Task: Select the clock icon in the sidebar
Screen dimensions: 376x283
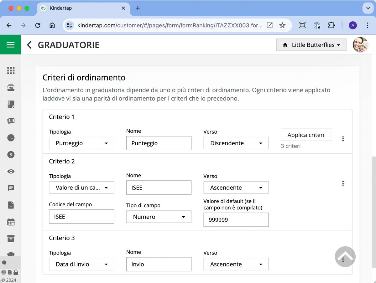Action: coord(11,138)
